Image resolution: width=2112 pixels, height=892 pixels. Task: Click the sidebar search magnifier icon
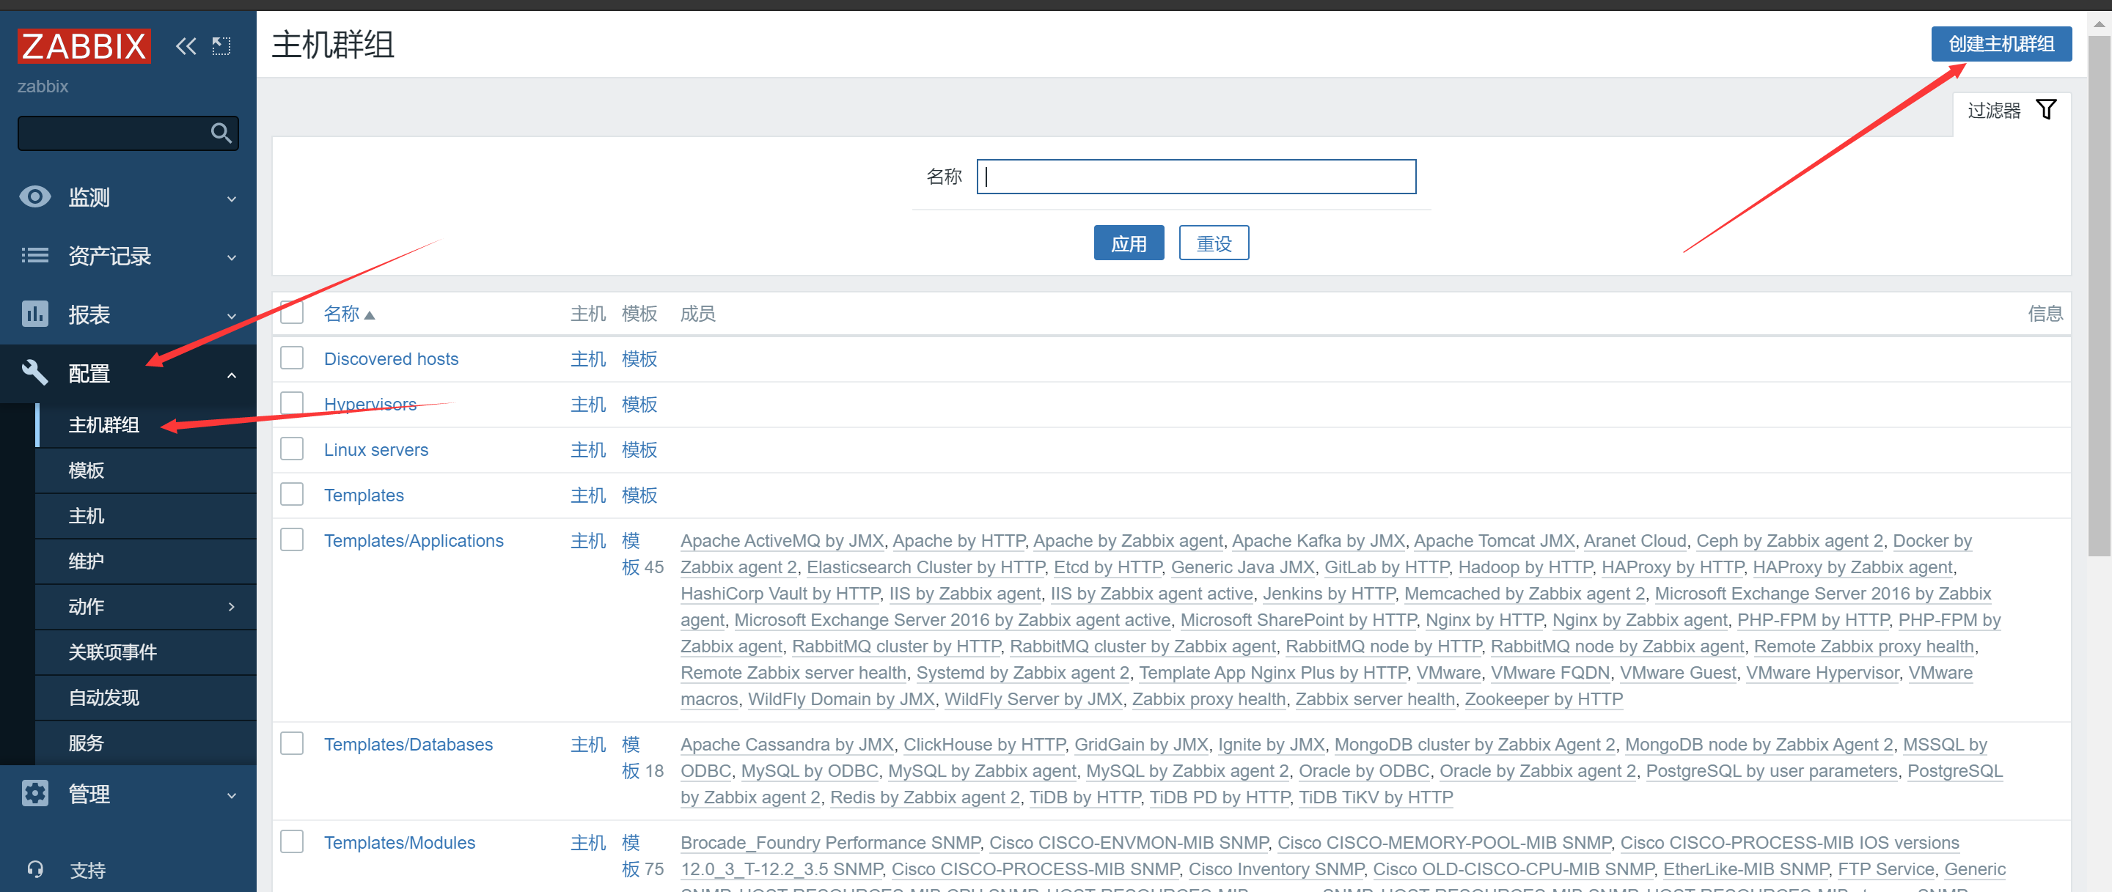[x=221, y=133]
